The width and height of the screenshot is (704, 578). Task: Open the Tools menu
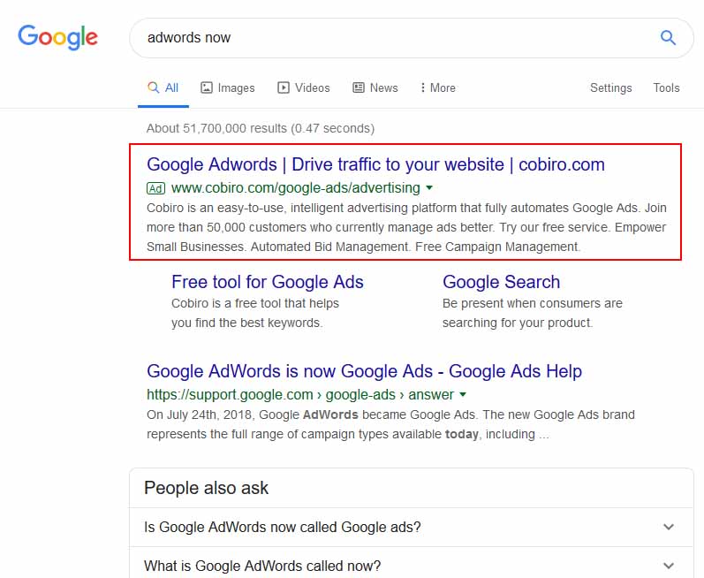666,87
